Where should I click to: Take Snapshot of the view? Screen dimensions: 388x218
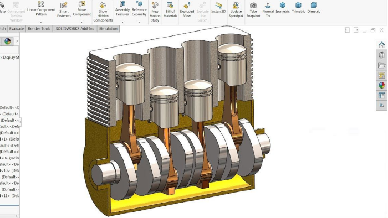tap(253, 10)
